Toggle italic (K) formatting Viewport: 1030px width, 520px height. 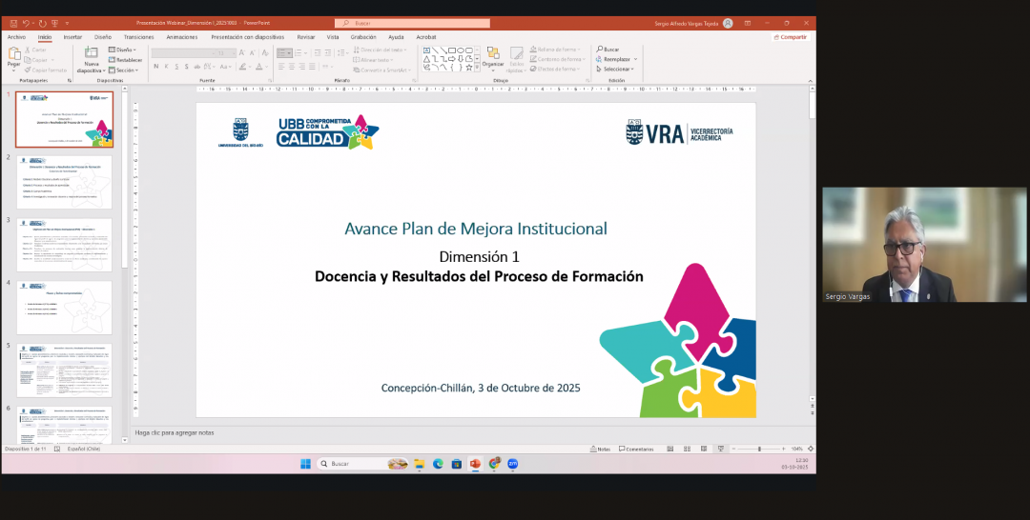(x=166, y=67)
